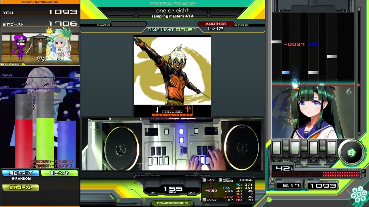Click the R-RANDOM option text
Screen dimensions: 369x207
coord(21,179)
